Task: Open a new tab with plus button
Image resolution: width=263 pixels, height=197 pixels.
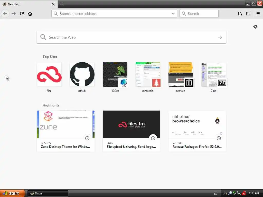Action: pyautogui.click(x=62, y=4)
